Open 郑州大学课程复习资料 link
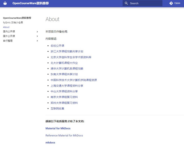This screenshot has height=147, width=184. (64, 103)
